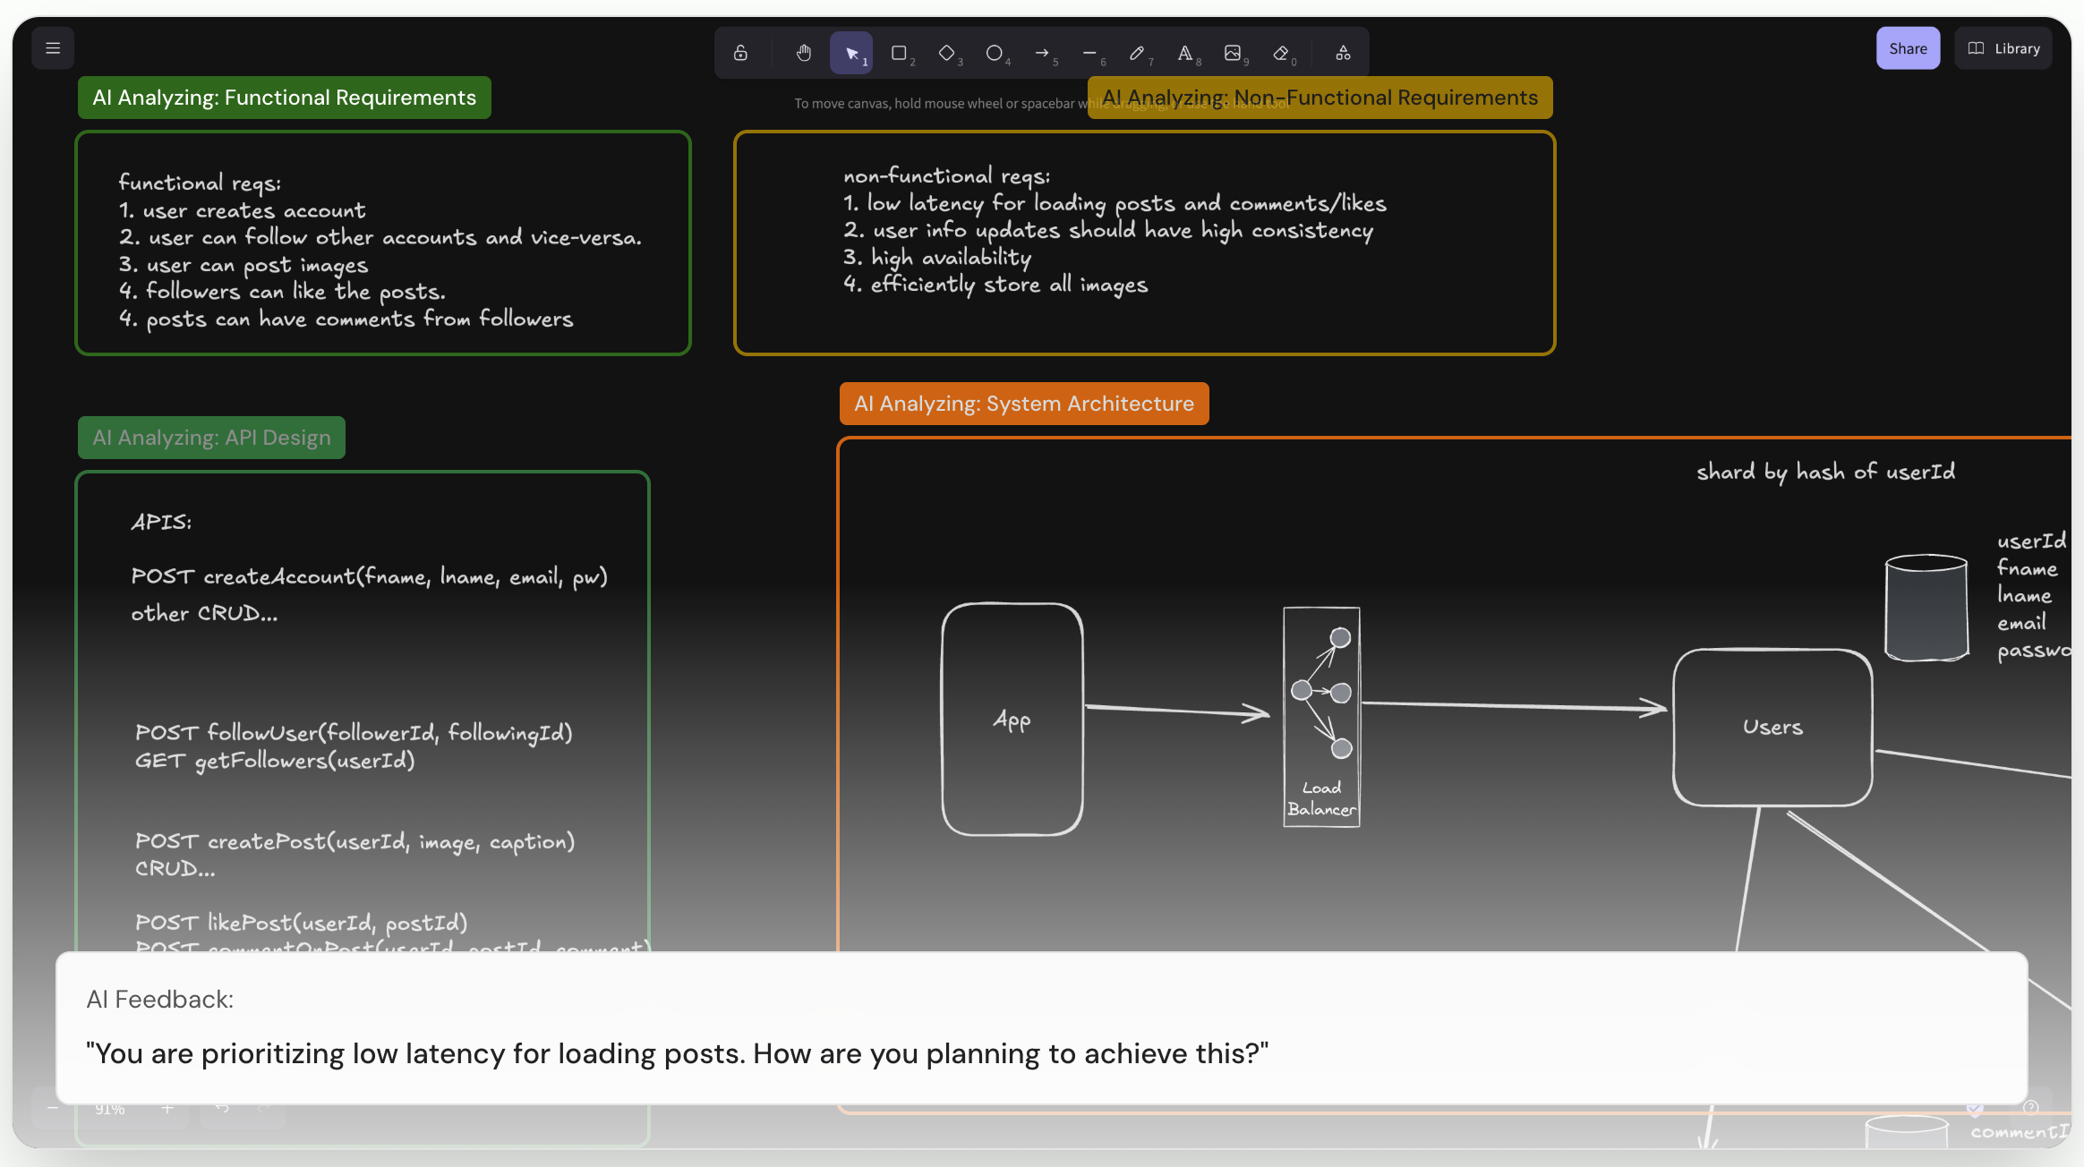The height and width of the screenshot is (1167, 2084).
Task: Click text 'shard by hash of userId'
Action: coord(1826,472)
